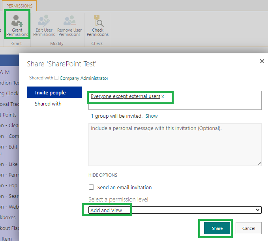268x241 pixels.
Task: Enable Send an email invitation checkbox
Action: [91, 187]
